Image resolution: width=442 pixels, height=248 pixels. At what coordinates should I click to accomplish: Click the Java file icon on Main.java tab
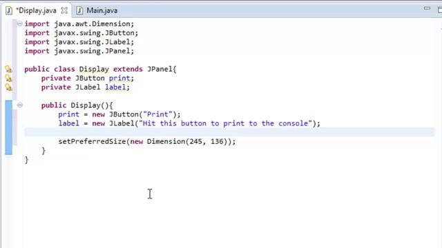(79, 11)
